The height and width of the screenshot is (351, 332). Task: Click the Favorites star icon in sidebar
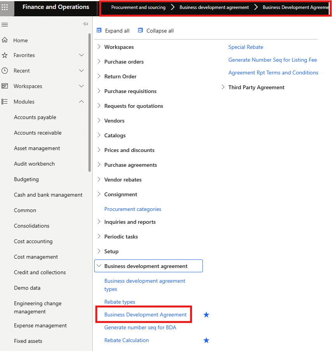click(x=5, y=55)
